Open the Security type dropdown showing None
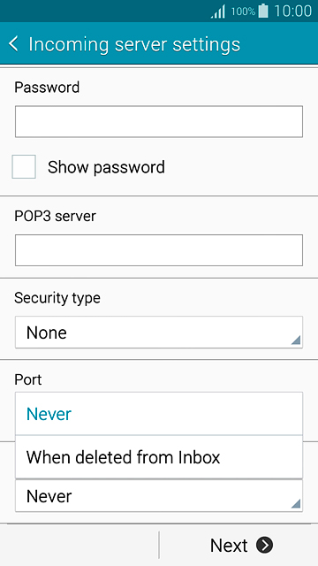The width and height of the screenshot is (318, 566). coord(159,333)
